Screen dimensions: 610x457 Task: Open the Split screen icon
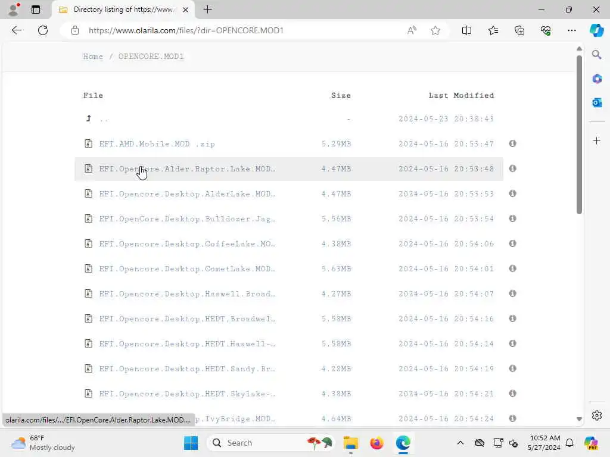point(466,30)
